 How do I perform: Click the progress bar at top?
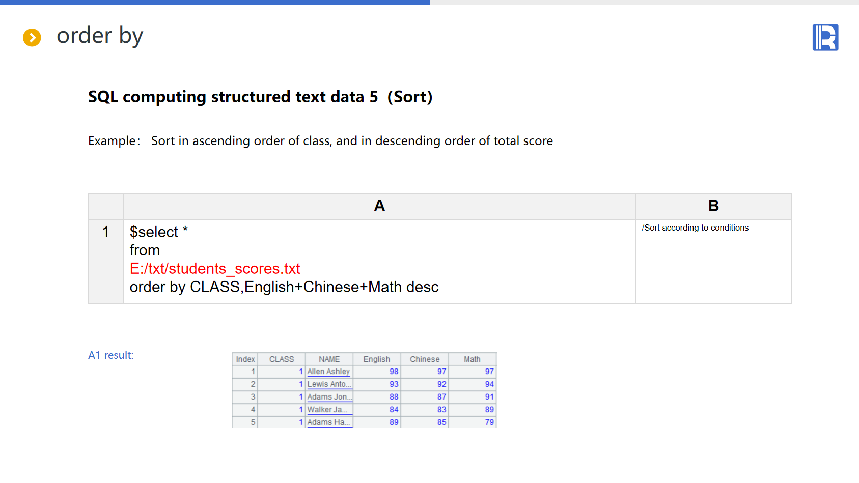pyautogui.click(x=214, y=3)
